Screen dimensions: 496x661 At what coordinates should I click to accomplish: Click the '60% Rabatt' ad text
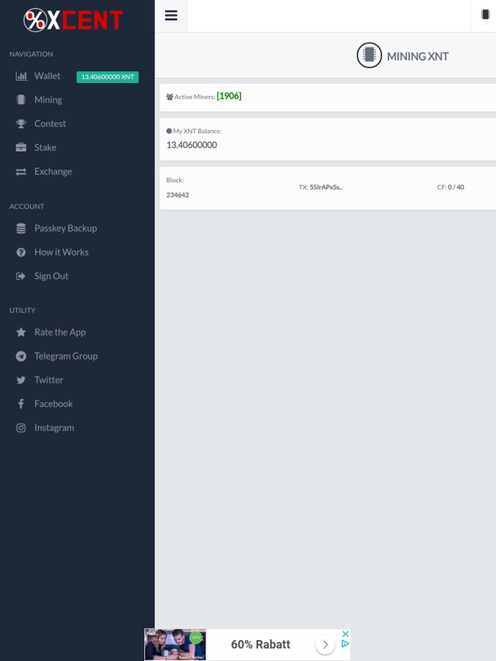(x=260, y=645)
